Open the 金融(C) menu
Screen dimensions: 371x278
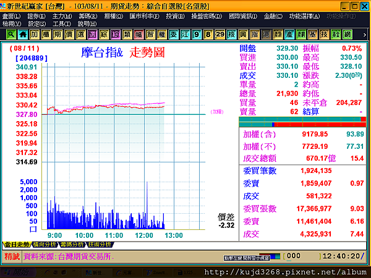(x=273, y=16)
